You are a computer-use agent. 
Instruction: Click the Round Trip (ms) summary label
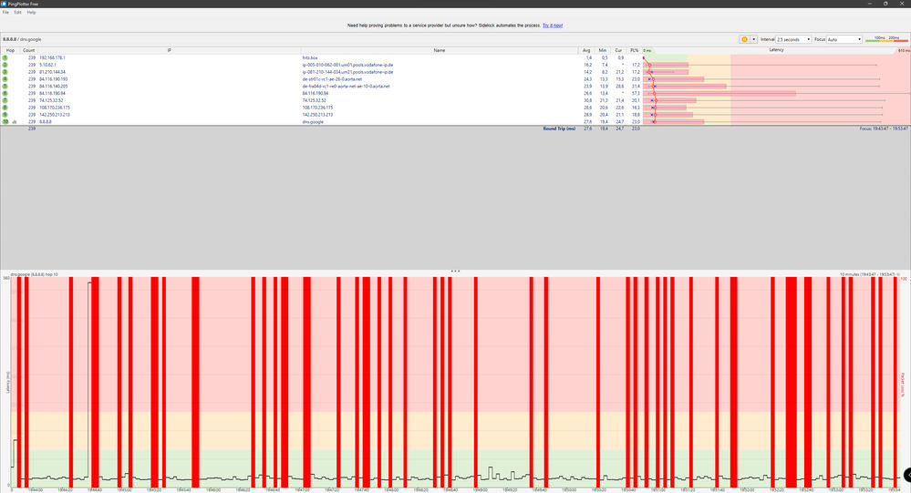(x=559, y=128)
